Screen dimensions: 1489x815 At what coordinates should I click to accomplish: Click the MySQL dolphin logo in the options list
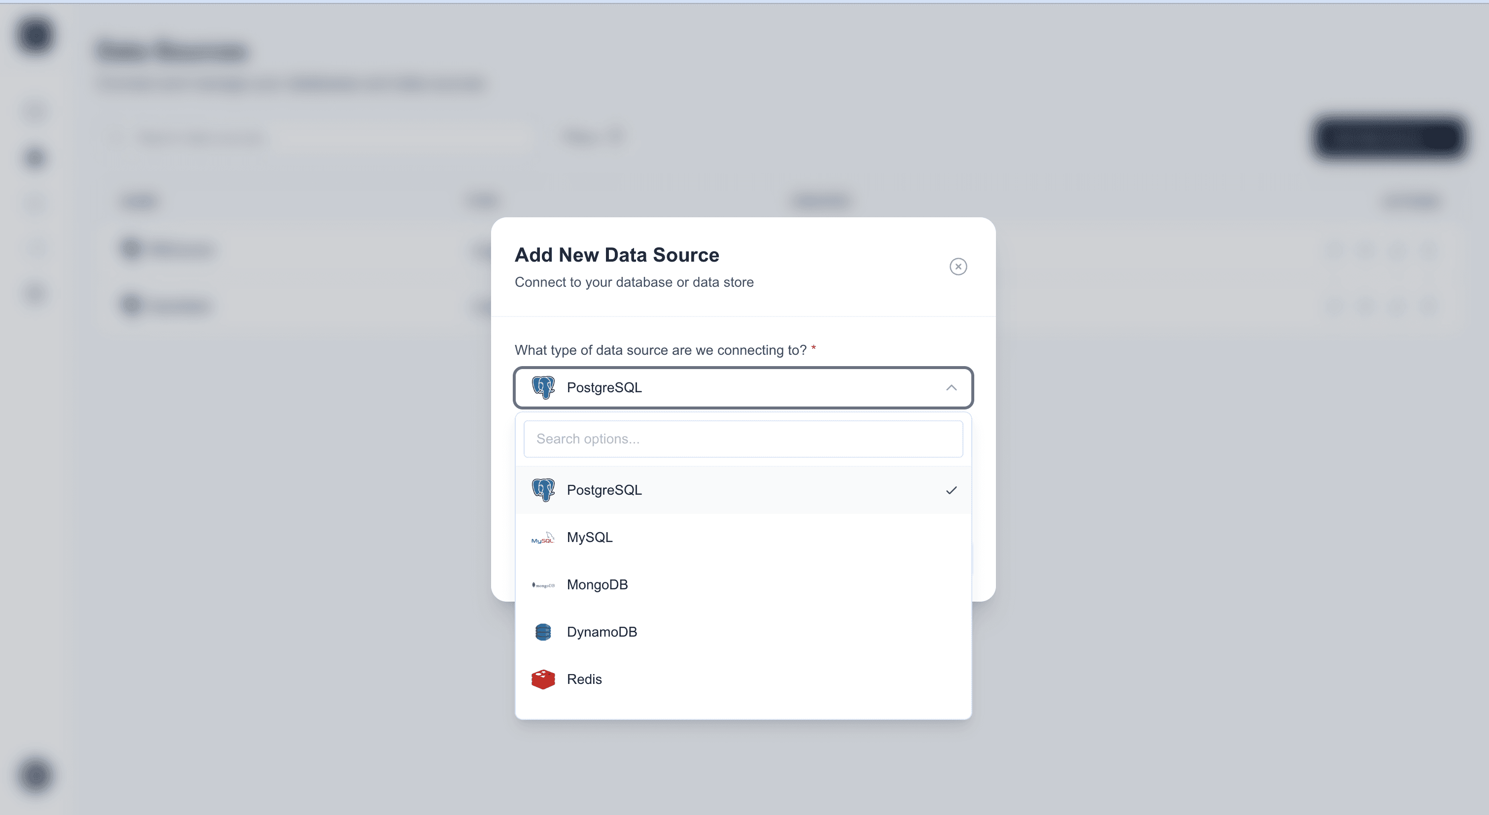(542, 537)
